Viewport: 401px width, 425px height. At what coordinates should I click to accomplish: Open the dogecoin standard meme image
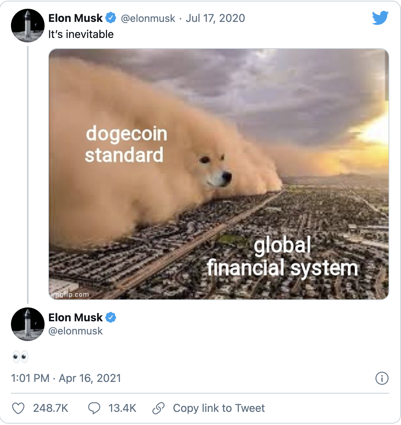pos(219,174)
